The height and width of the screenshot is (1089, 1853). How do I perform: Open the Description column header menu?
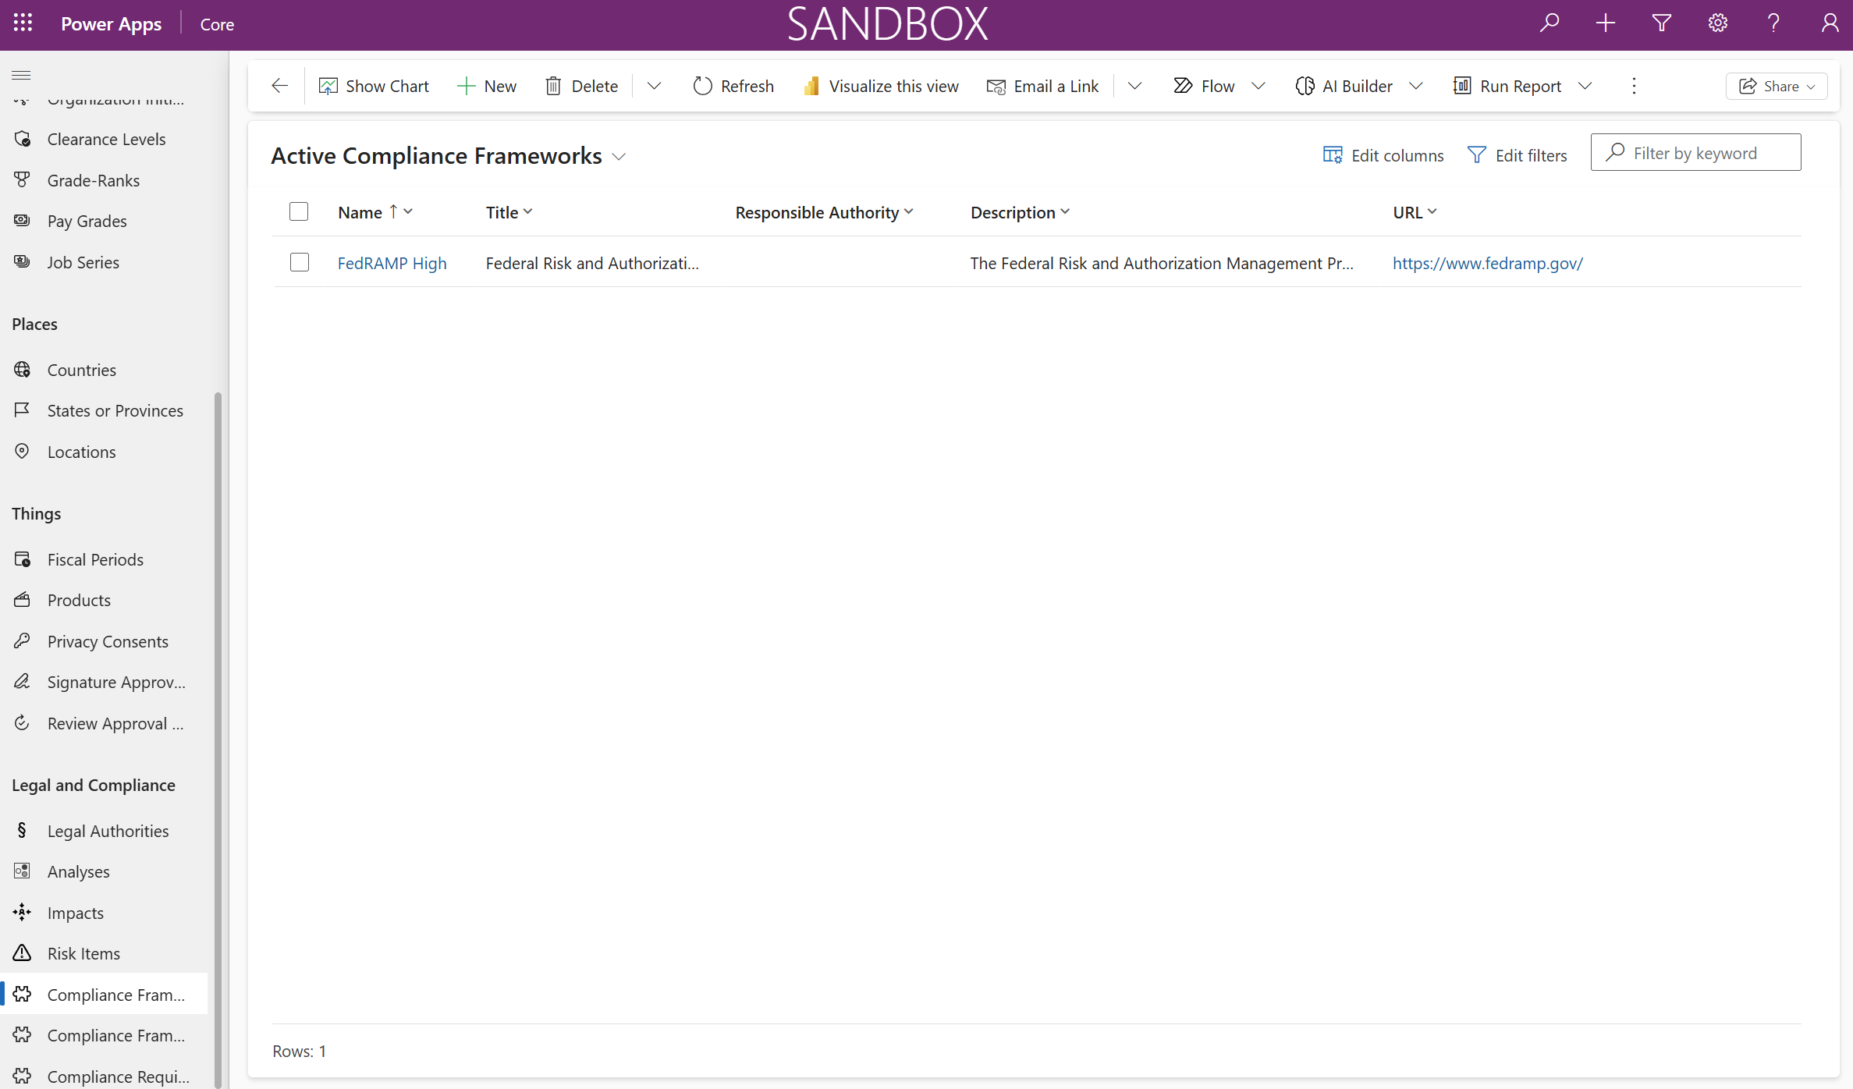(x=1020, y=212)
